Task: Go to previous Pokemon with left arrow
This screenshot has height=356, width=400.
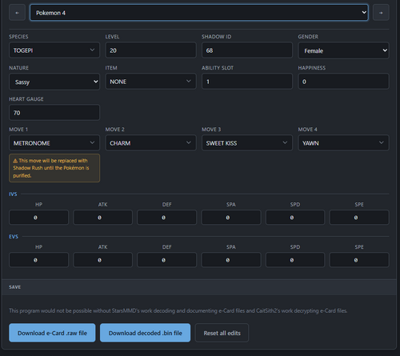Action: pos(17,13)
